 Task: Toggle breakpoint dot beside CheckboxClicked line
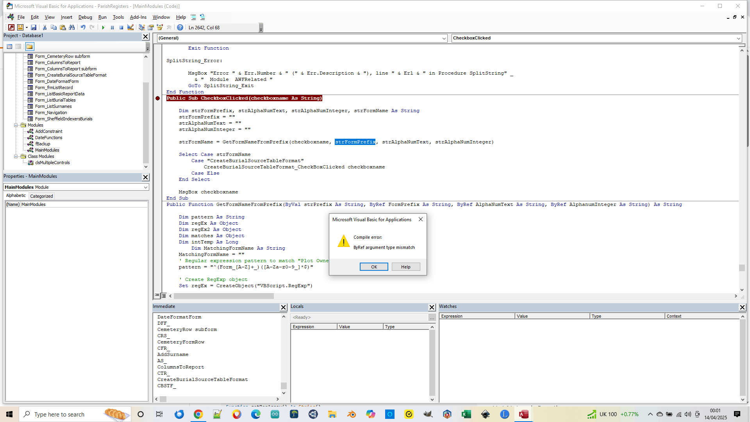(157, 98)
